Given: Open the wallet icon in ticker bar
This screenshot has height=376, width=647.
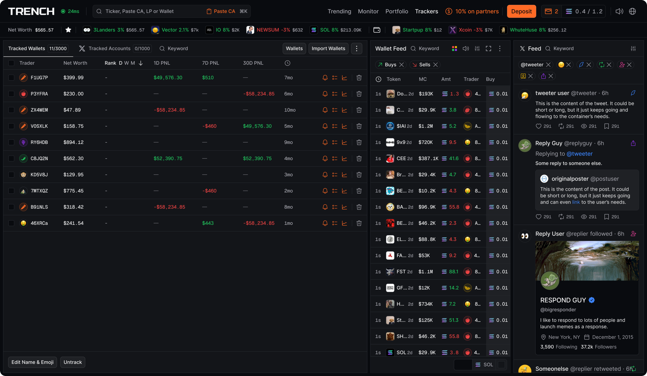Looking at the screenshot, I should click(377, 30).
